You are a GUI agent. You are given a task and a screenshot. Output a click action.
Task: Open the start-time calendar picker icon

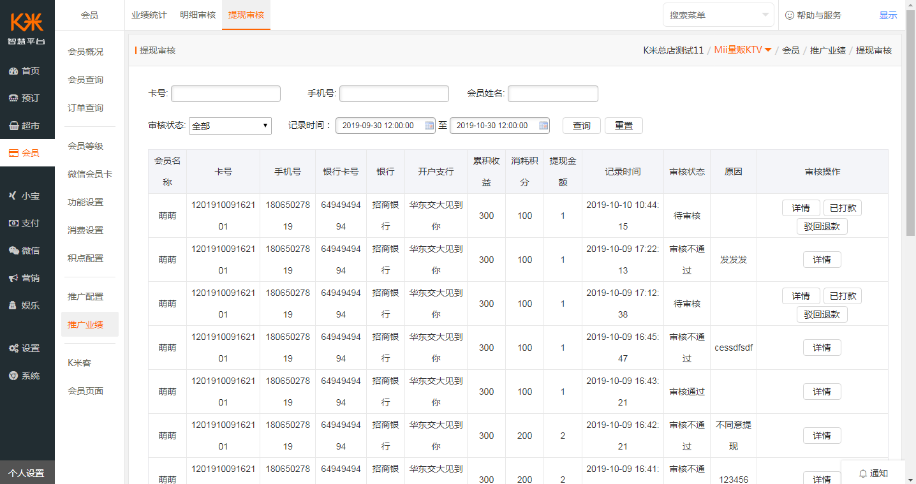[429, 126]
